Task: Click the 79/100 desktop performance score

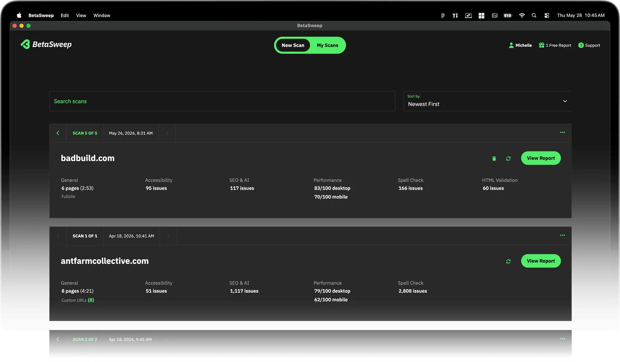Action: [332, 291]
